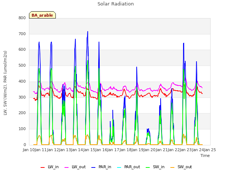Click the Jan 22 x-axis tick label
This screenshot has height=174, width=232.
[174, 150]
